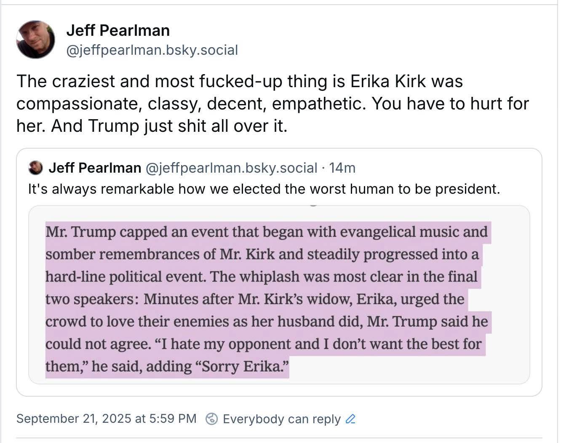Click the globe icon before 'Everybody can reply'

coord(212,419)
